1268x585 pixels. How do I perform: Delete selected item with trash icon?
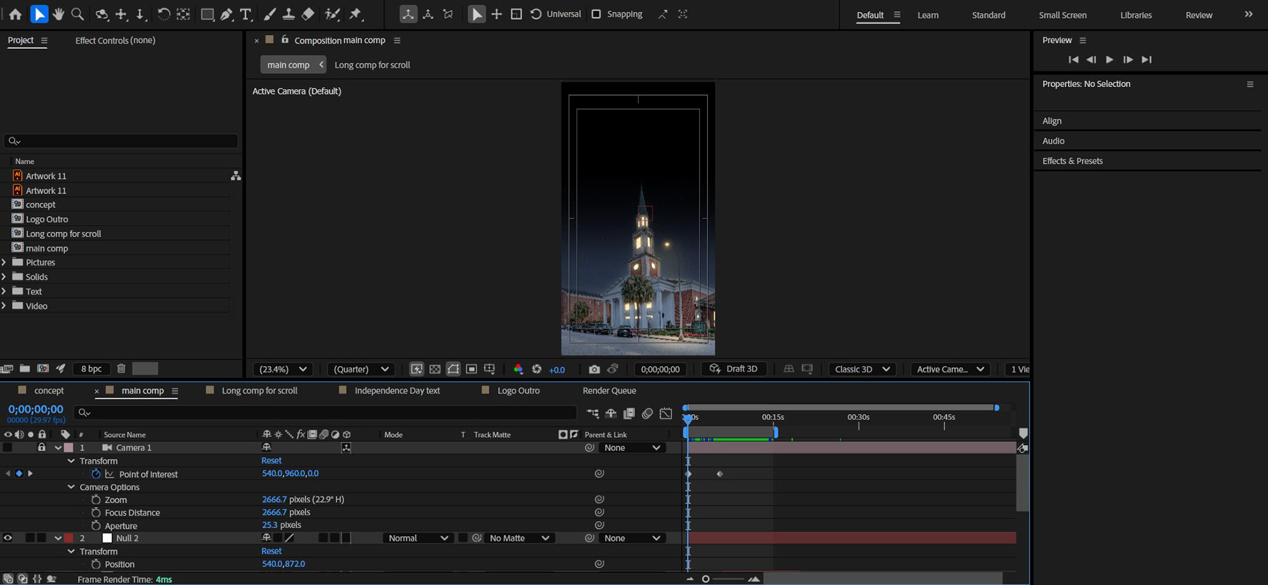121,368
